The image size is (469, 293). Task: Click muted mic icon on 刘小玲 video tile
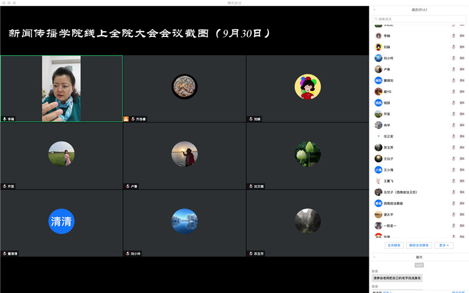coord(128,254)
